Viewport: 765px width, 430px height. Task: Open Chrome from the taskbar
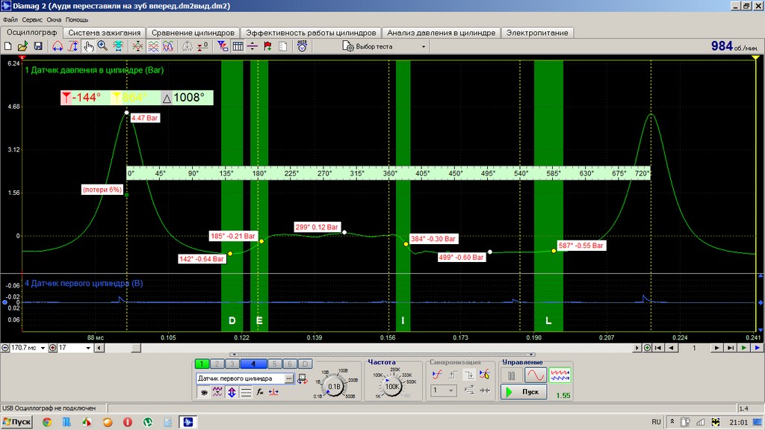pos(47,423)
